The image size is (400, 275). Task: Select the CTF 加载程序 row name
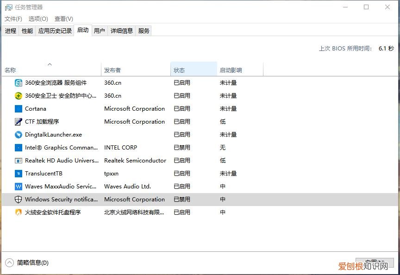[x=42, y=122]
